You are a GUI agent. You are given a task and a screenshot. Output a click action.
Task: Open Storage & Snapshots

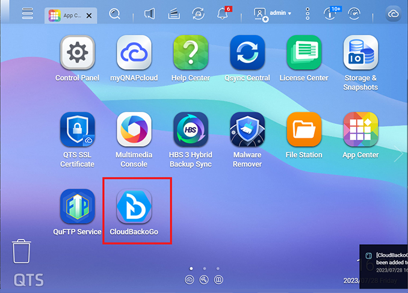(x=360, y=52)
